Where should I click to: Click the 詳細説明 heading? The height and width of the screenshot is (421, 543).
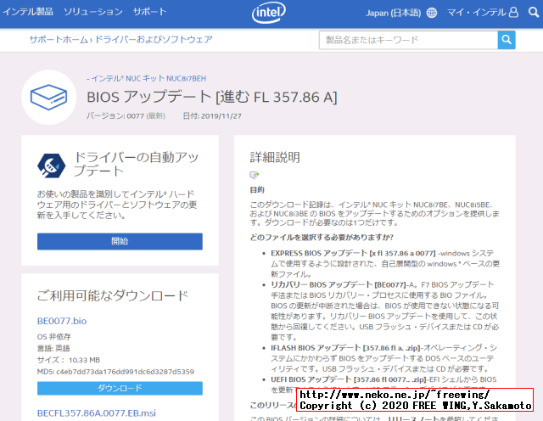[x=275, y=157]
